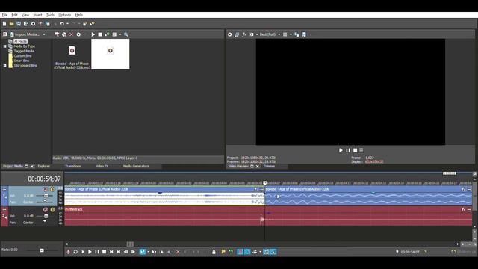The height and width of the screenshot is (269, 478).
Task: Select the Tagged Media tree item
Action: tap(24, 51)
